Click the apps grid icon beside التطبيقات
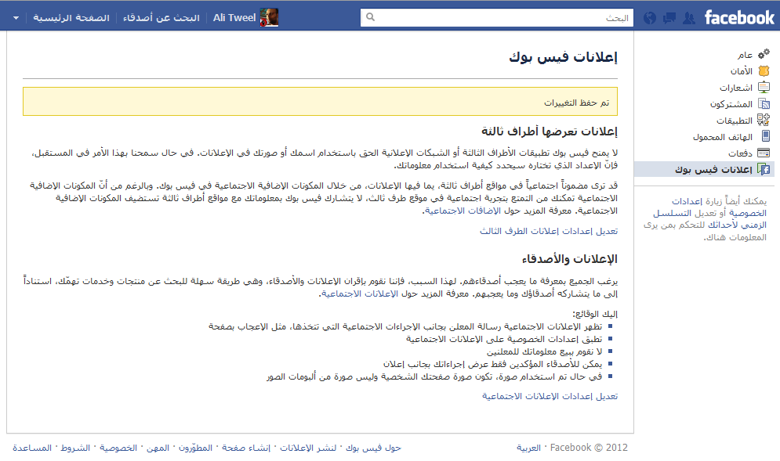Image resolution: width=780 pixels, height=461 pixels. click(x=764, y=121)
